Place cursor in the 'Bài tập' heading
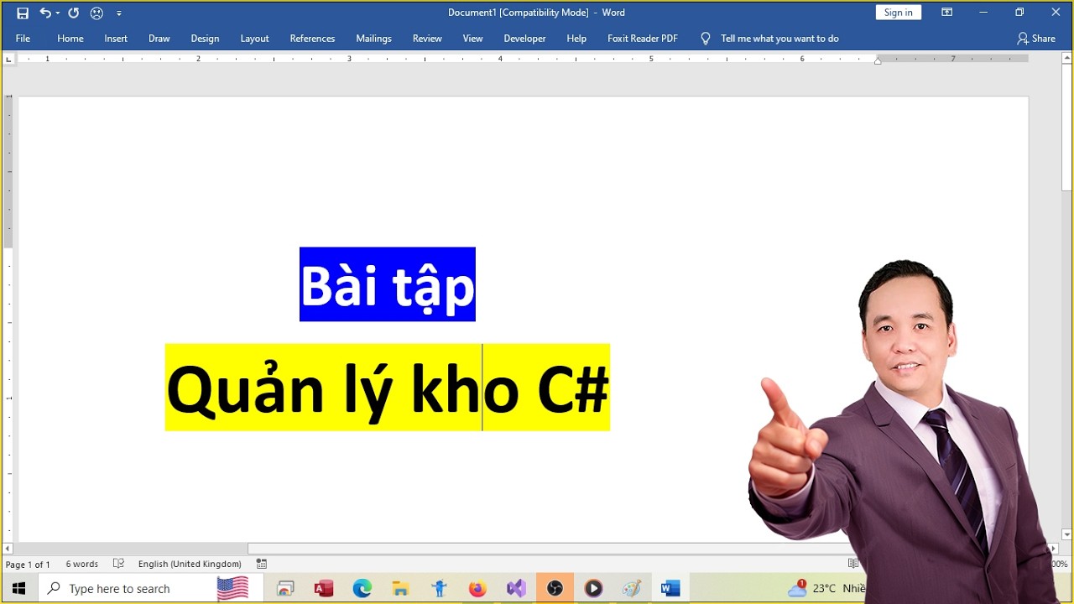 pos(388,284)
